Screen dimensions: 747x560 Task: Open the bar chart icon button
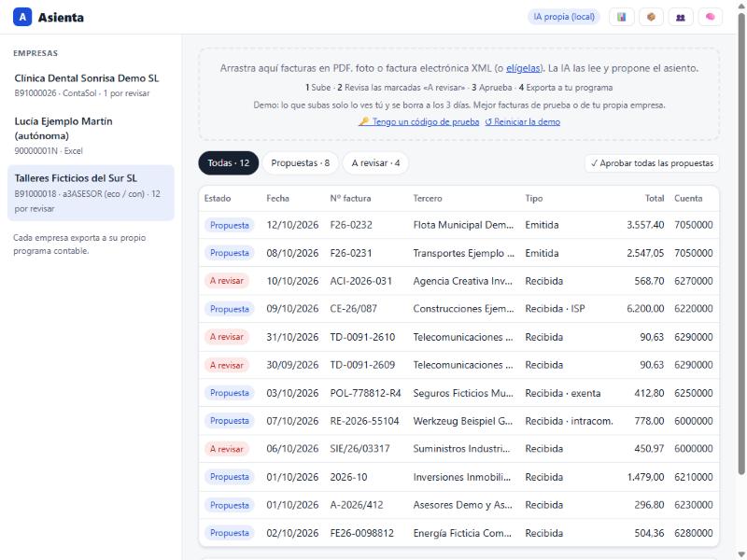pyautogui.click(x=622, y=17)
